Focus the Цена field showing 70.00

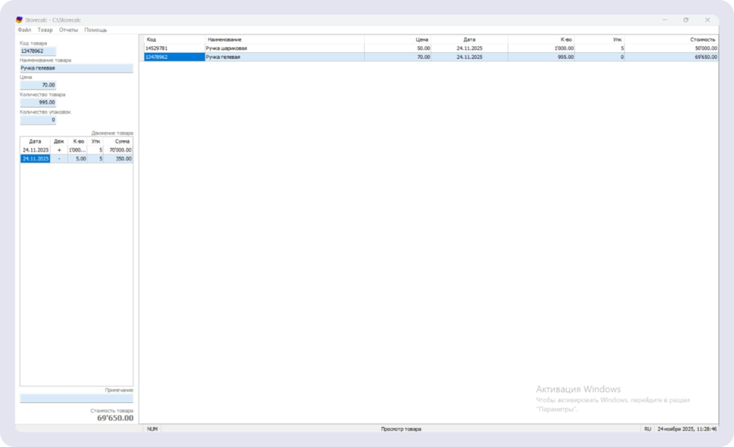click(x=38, y=85)
